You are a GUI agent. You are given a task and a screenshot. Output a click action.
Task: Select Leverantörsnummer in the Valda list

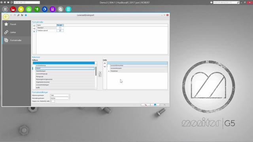tap(139, 66)
